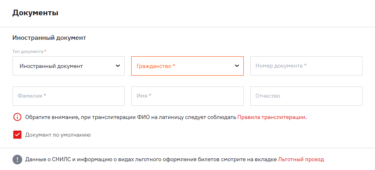Click the chevron in Иностранный документ selector
The width and height of the screenshot is (375, 170).
118,66
